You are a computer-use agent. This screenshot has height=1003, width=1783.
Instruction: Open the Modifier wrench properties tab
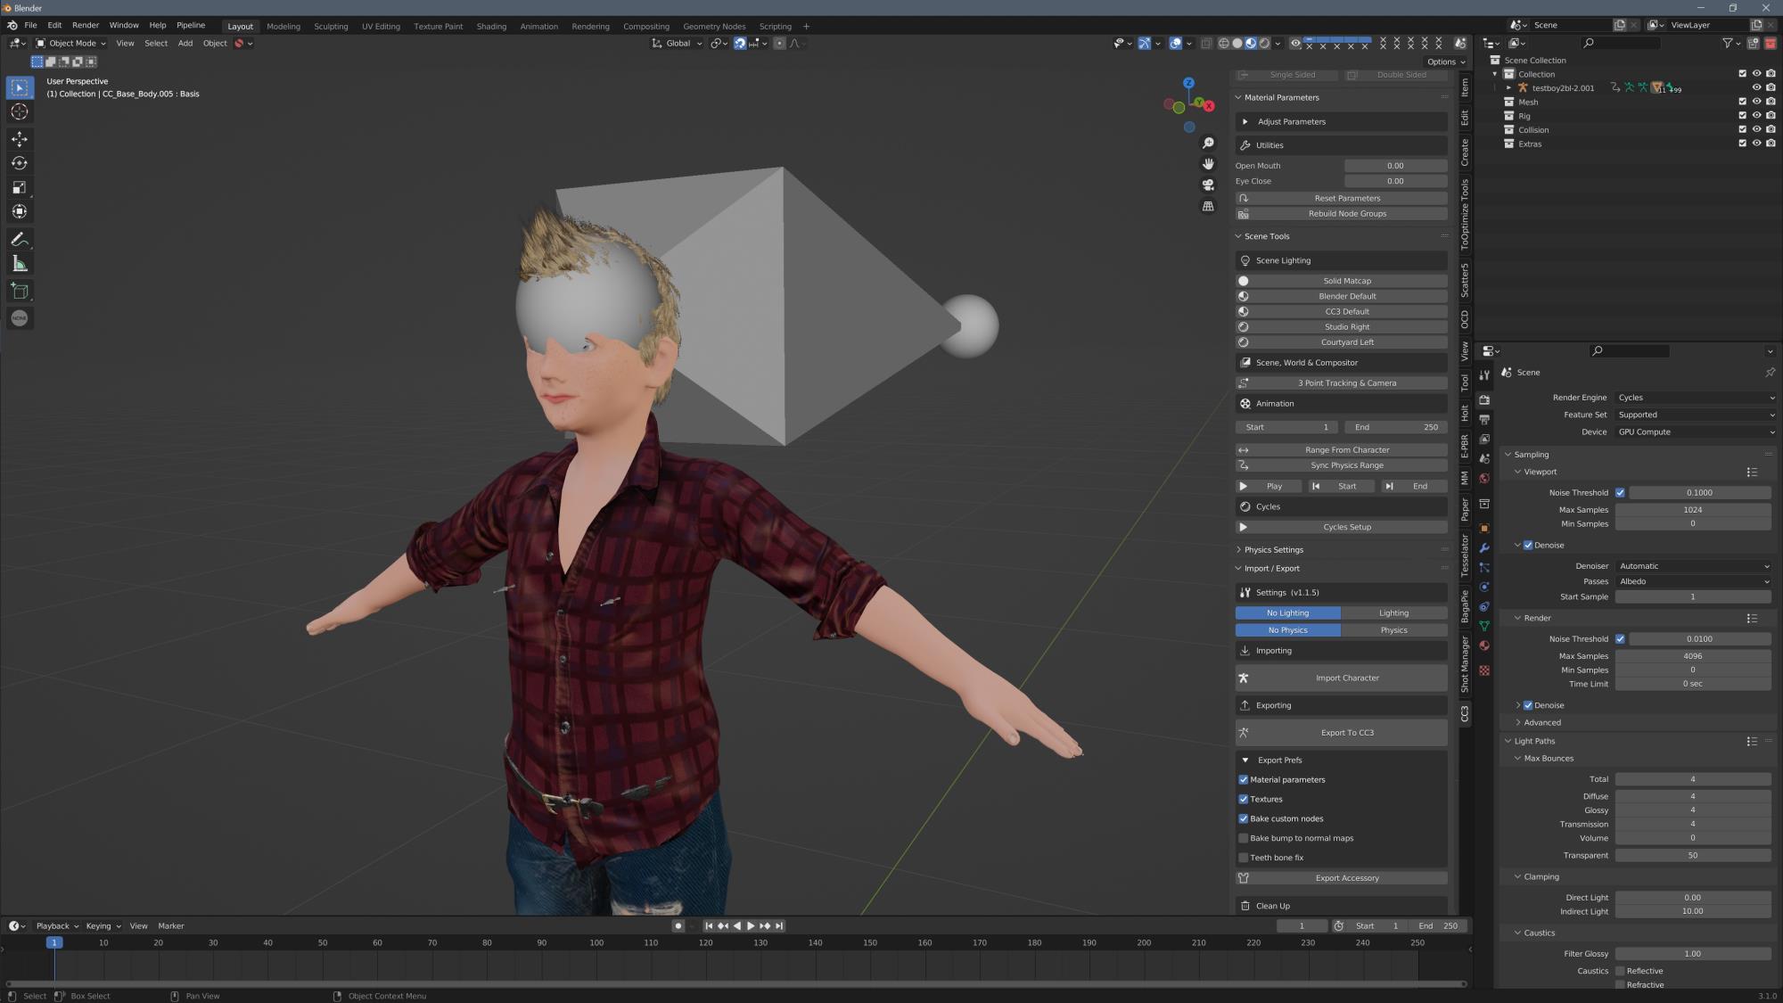tap(1484, 547)
